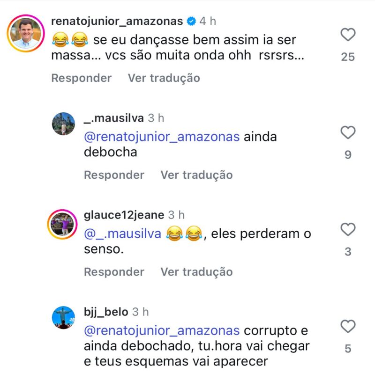The image size is (375, 373).
Task: Like _.mausilva's reply with the heart
Action: (x=348, y=133)
